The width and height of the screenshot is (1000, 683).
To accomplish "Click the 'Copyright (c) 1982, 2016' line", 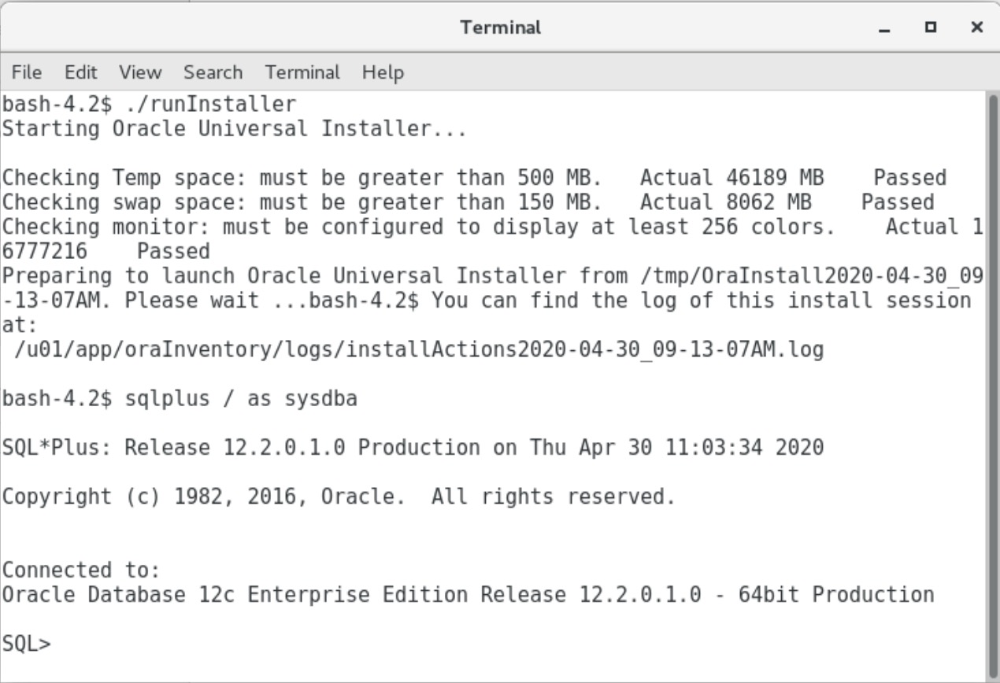I will [339, 497].
